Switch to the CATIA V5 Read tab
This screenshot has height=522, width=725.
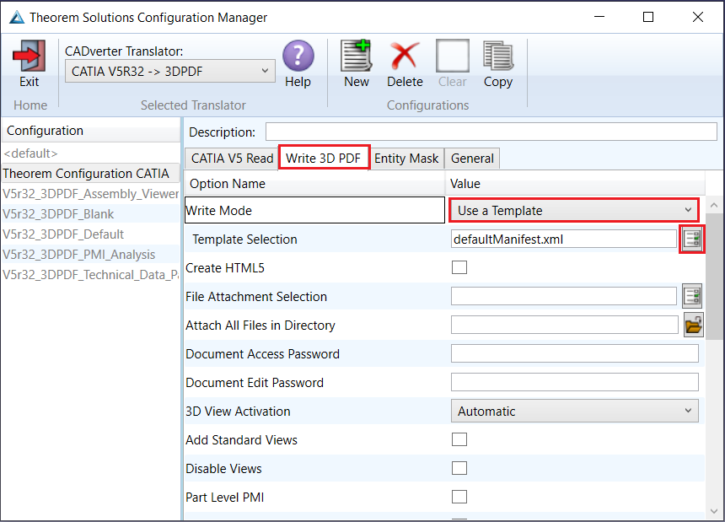pos(232,159)
